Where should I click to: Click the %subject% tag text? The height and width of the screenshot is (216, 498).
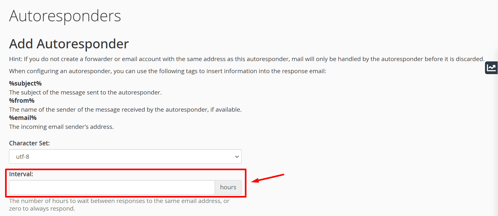(x=25, y=83)
